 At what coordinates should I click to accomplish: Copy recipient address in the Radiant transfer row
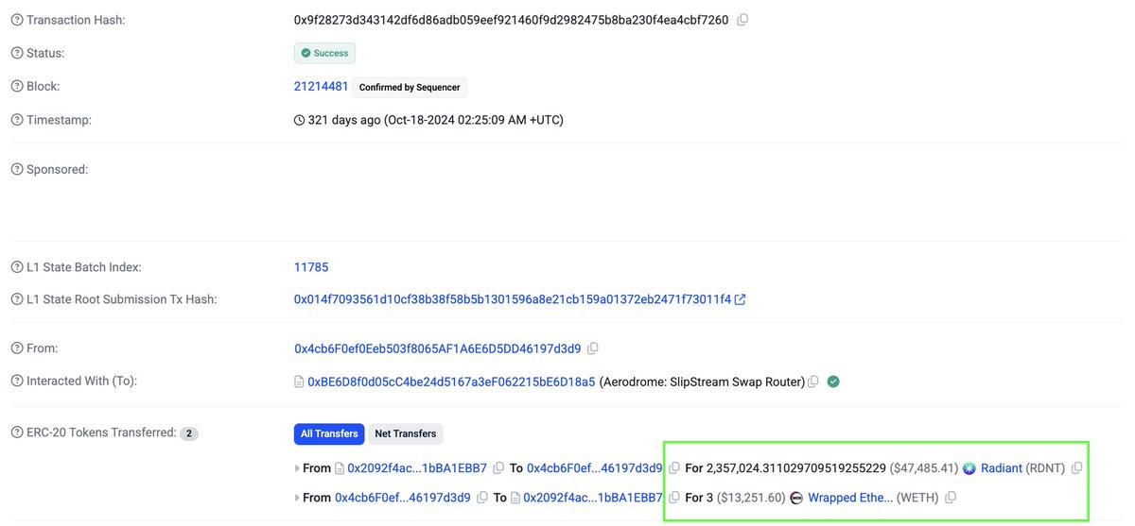pos(674,468)
